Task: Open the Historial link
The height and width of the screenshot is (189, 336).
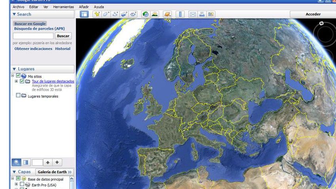Action: pos(63,49)
